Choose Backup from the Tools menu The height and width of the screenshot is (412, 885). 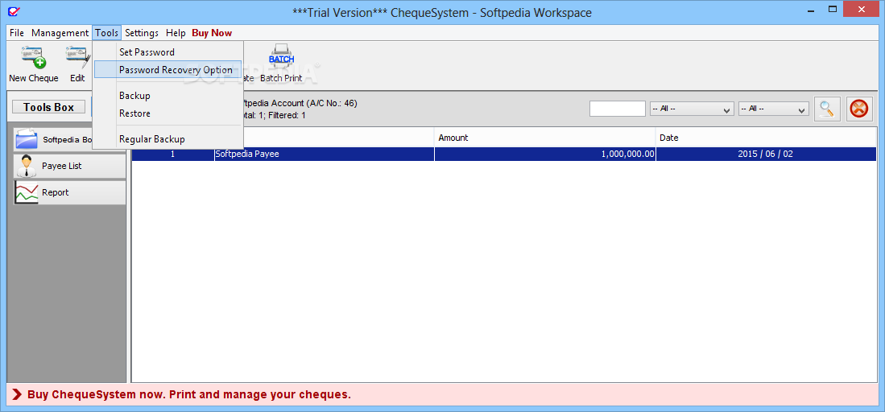tap(168, 96)
